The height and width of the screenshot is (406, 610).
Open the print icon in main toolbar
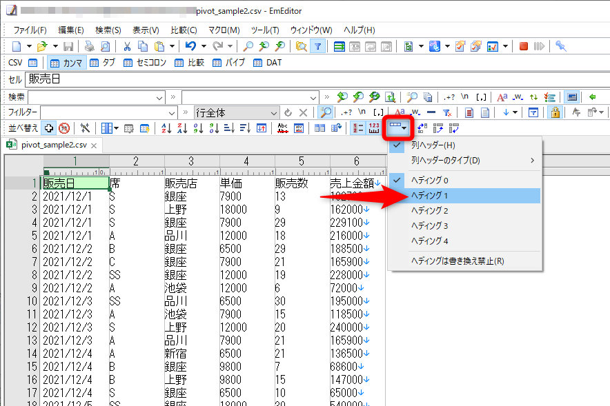pyautogui.click(x=88, y=46)
